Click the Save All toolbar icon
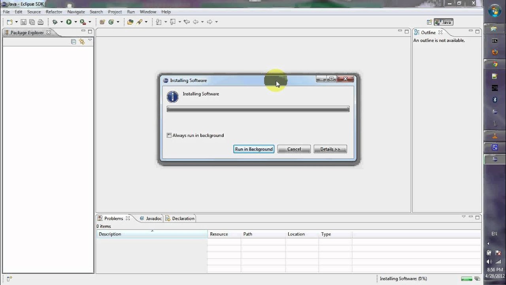Image resolution: width=506 pixels, height=285 pixels. pyautogui.click(x=32, y=22)
